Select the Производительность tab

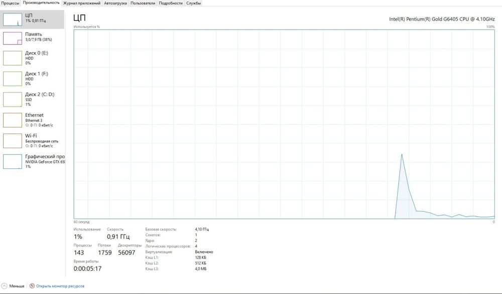tap(41, 3)
